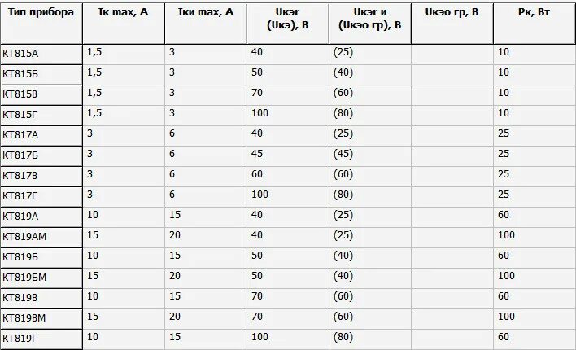Screen dimensions: 576x350
Task: Click the КТ817А row label
Action: (41, 136)
